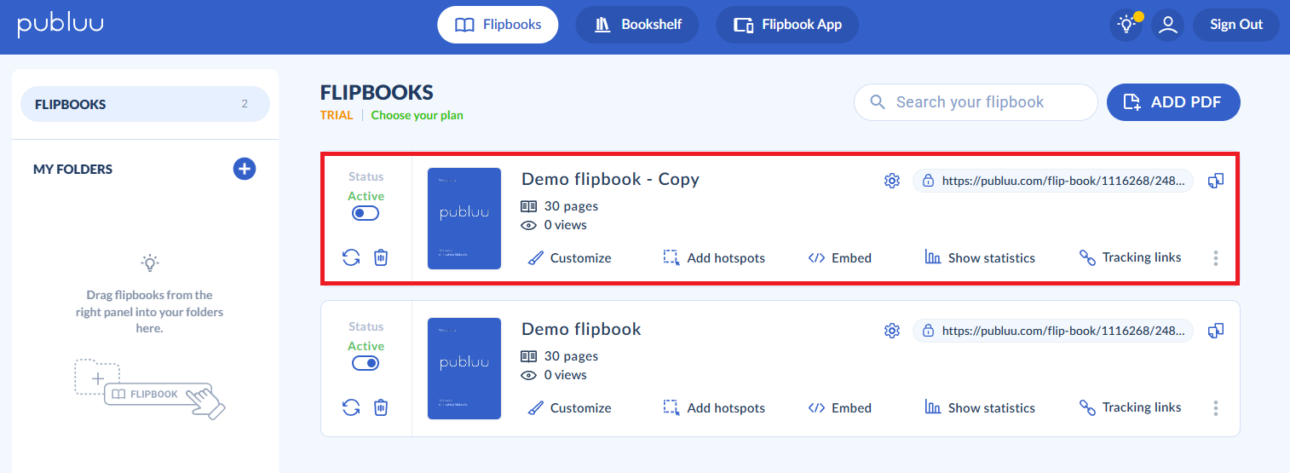The image size is (1290, 473).
Task: Open more options menu for Demo flipbook - Copy
Action: coord(1216,258)
